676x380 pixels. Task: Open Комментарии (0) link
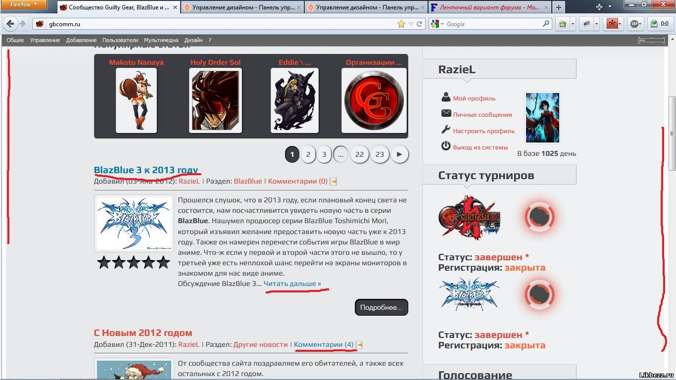click(297, 181)
